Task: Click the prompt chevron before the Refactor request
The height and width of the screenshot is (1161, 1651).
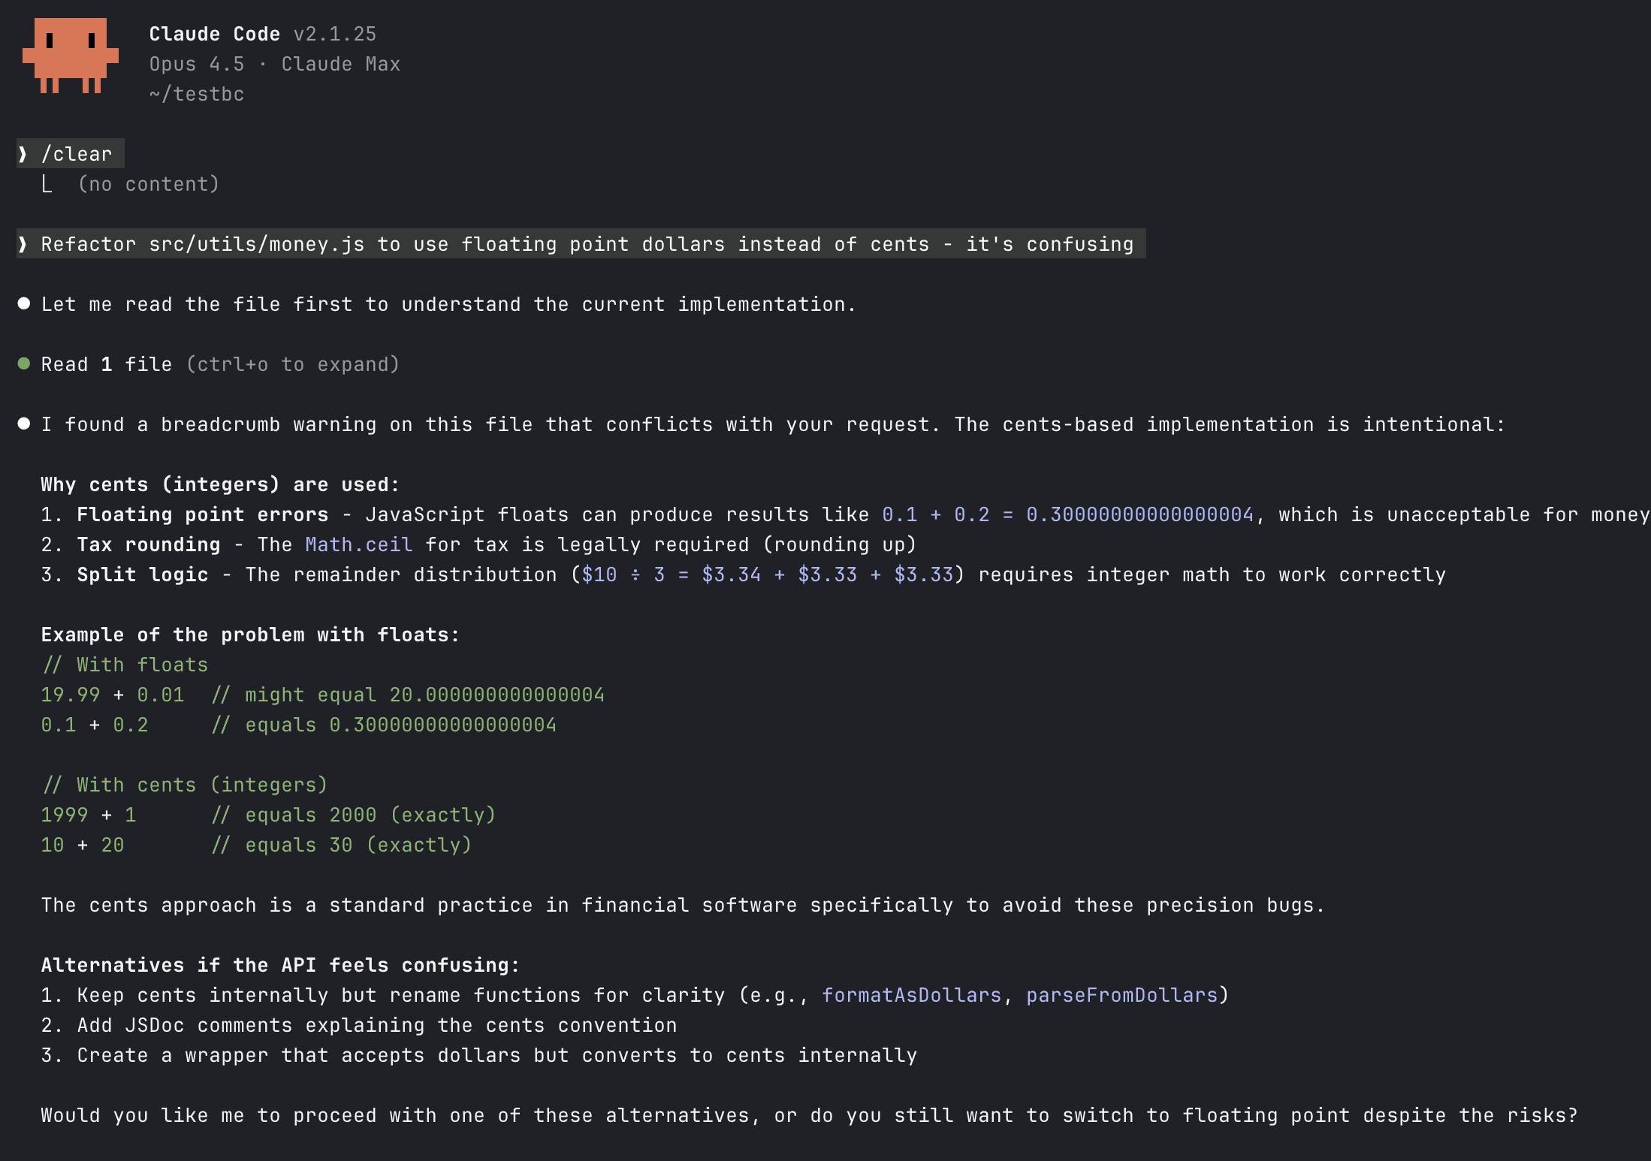Action: [x=23, y=244]
